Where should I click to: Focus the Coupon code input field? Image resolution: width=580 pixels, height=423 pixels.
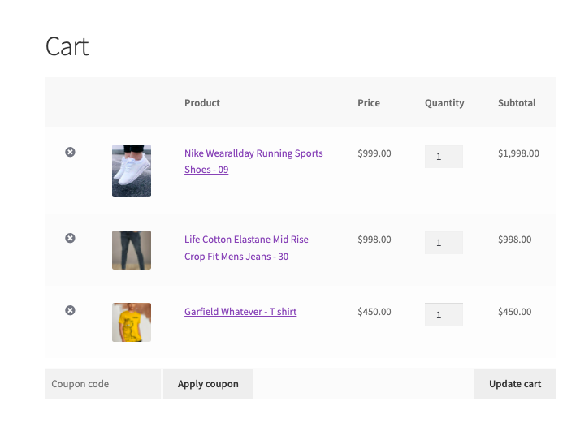(103, 383)
